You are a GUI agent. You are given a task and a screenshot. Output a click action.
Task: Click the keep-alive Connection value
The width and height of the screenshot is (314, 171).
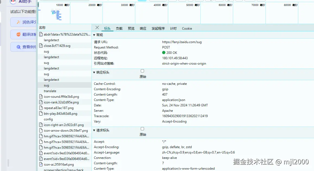[x=169, y=158]
